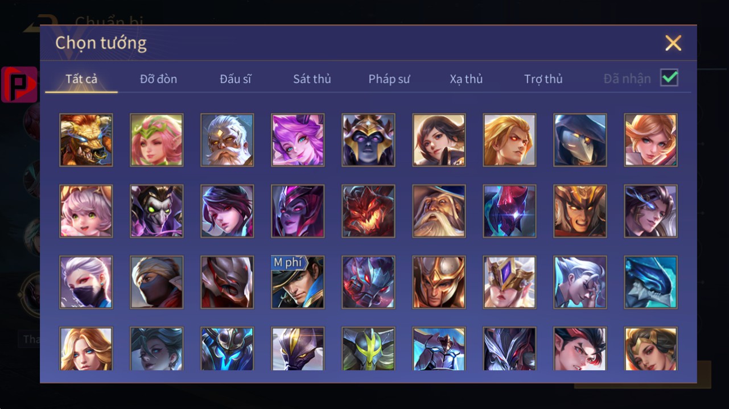Select the wizard with blue pointed hat
Screen dimensions: 729x409
click(x=439, y=211)
